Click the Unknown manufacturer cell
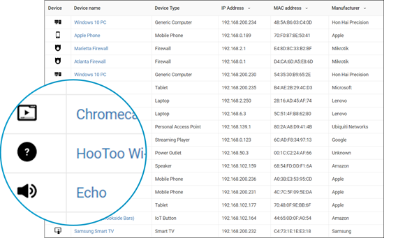 tap(341, 153)
